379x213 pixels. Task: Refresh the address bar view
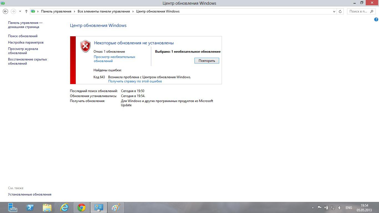point(340,11)
